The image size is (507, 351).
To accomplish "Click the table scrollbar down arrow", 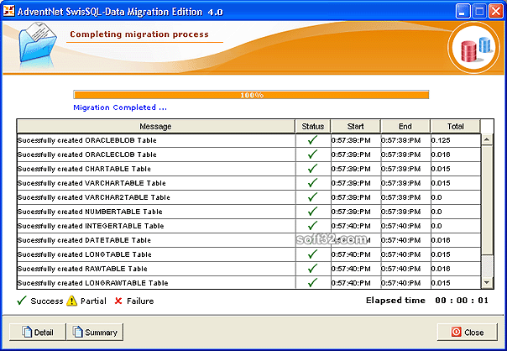I will pos(487,282).
